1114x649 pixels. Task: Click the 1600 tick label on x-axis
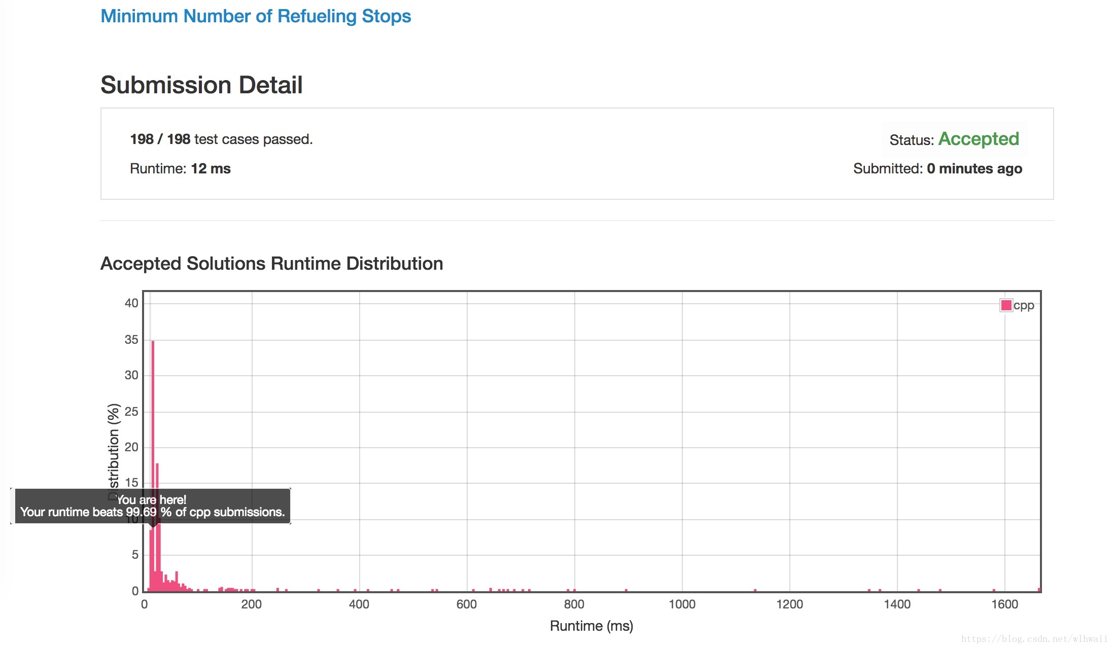1004,604
